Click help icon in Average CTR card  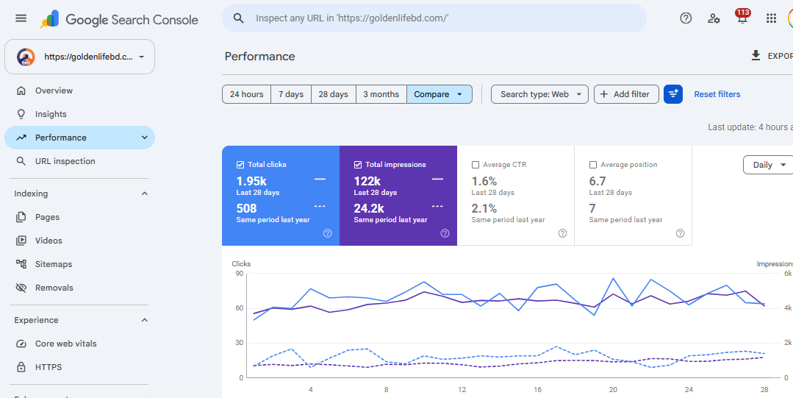click(562, 233)
